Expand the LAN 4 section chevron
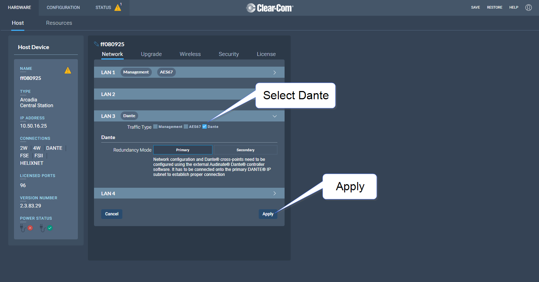The image size is (539, 282). tap(275, 193)
